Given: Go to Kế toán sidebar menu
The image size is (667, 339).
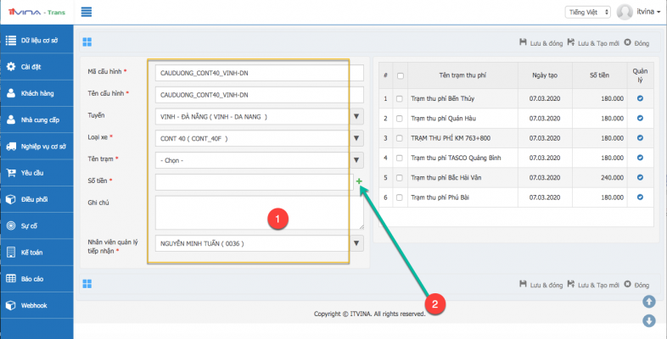Looking at the screenshot, I should 38,253.
